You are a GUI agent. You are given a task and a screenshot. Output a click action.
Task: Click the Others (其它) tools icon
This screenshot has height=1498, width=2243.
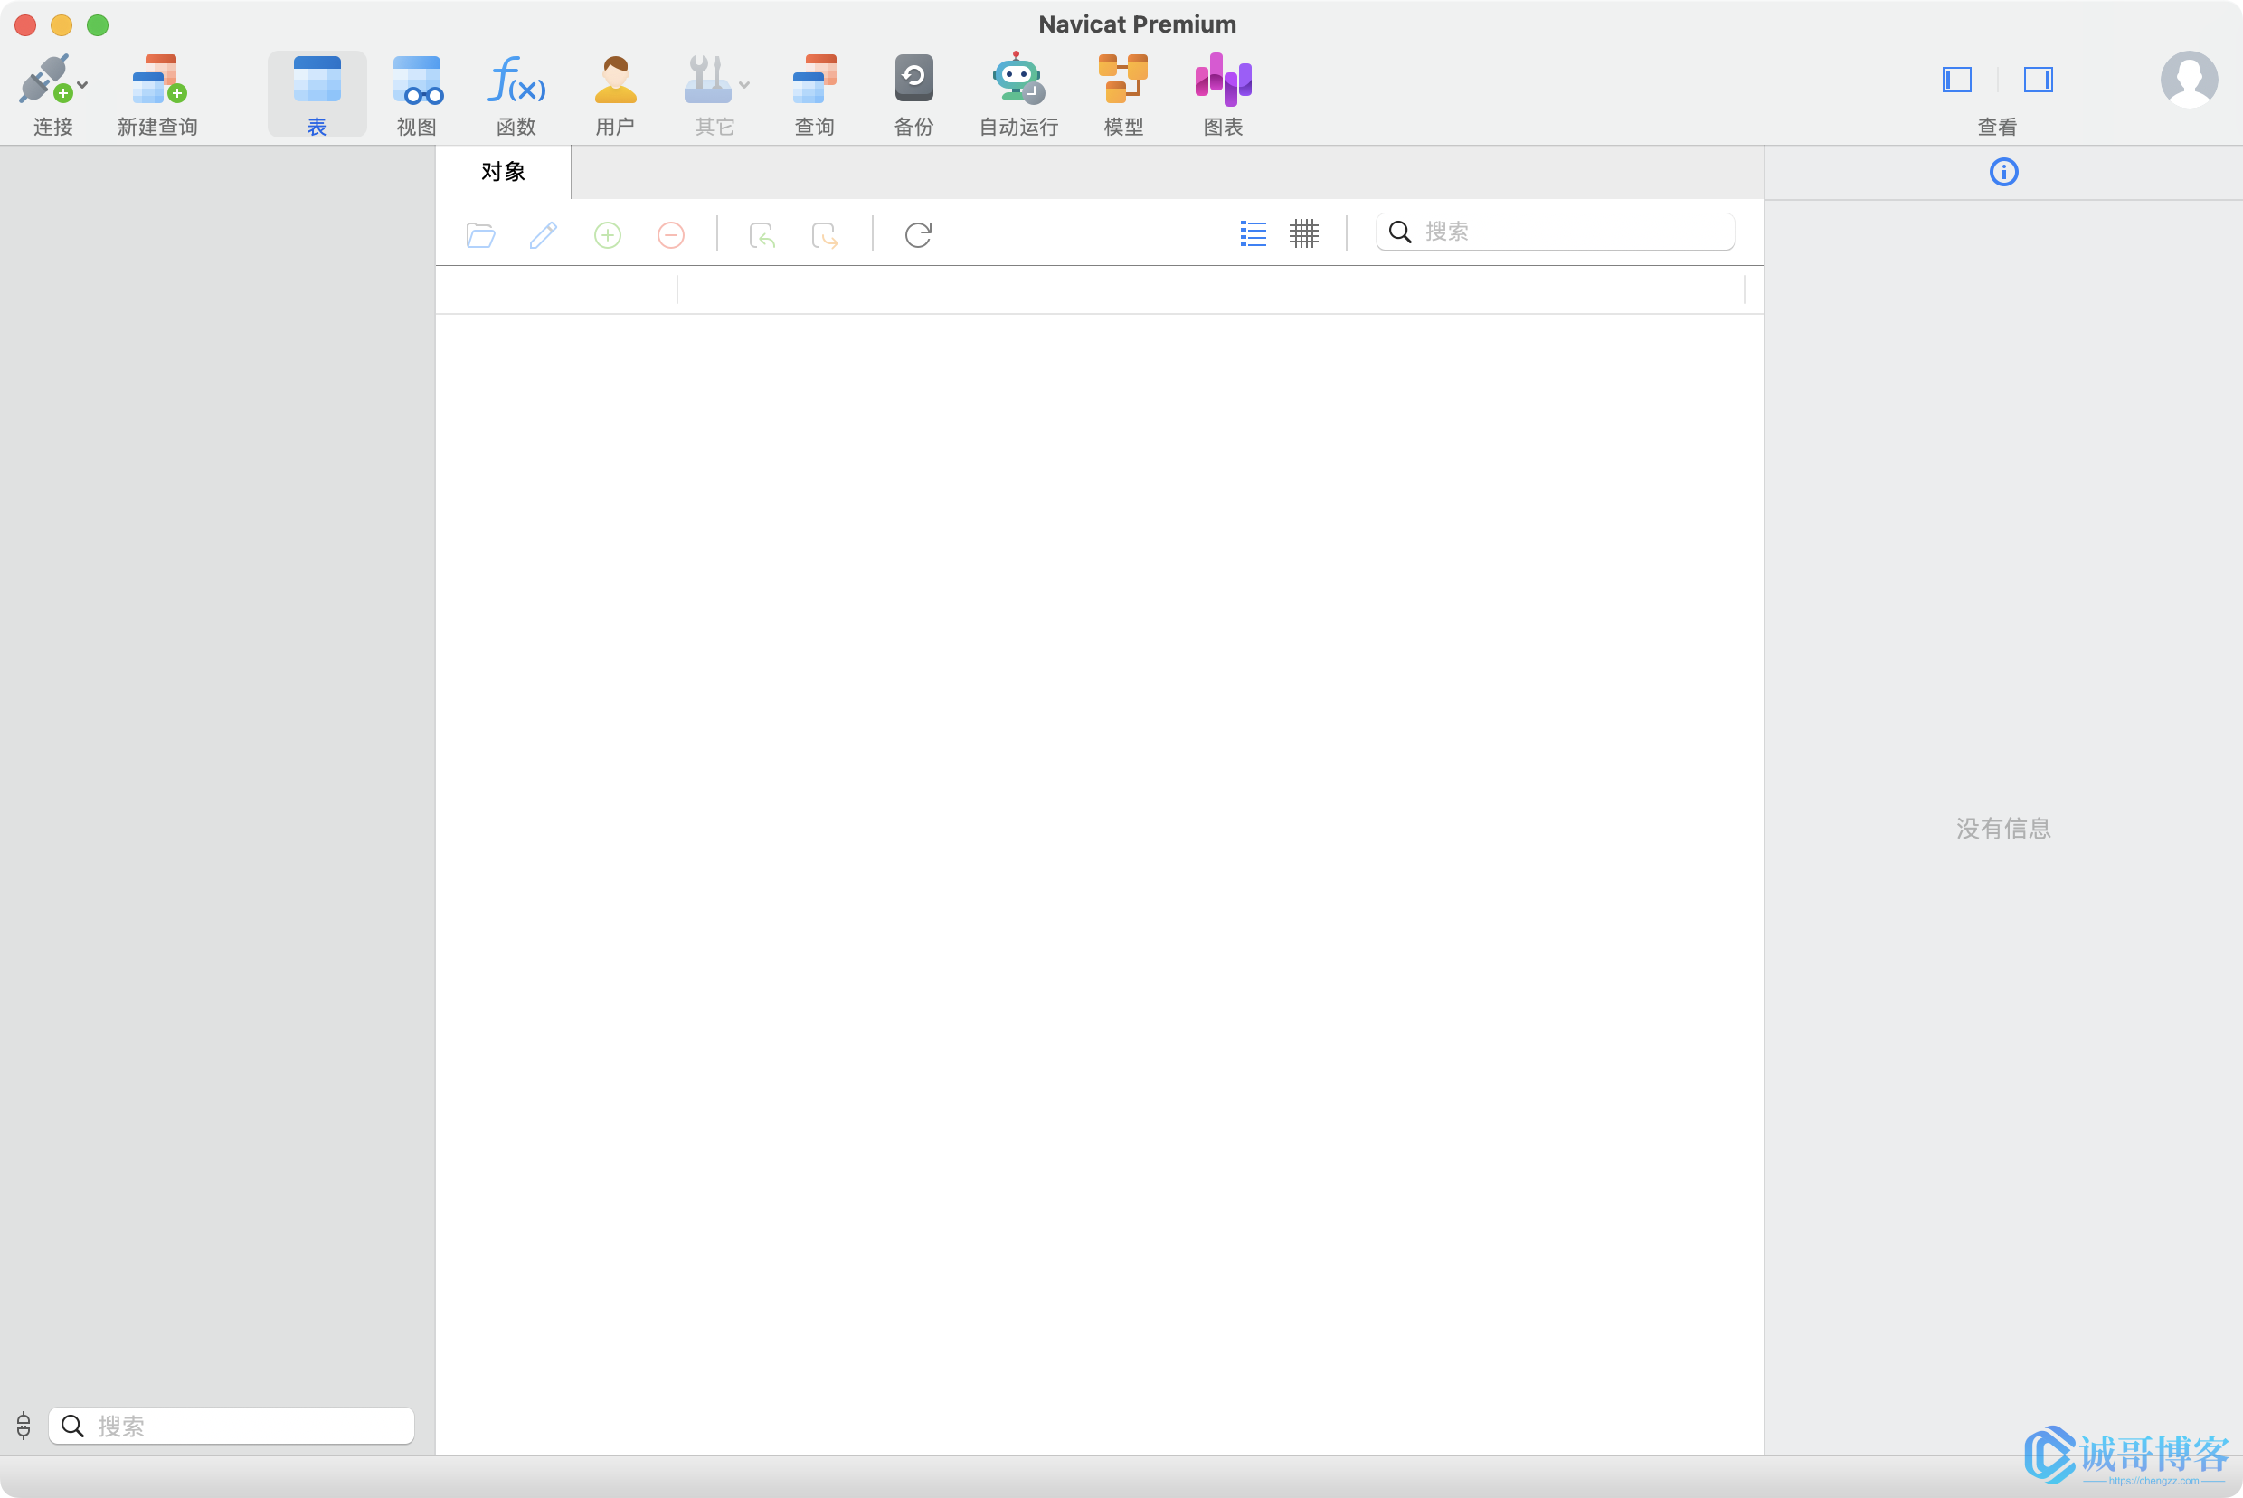click(708, 79)
